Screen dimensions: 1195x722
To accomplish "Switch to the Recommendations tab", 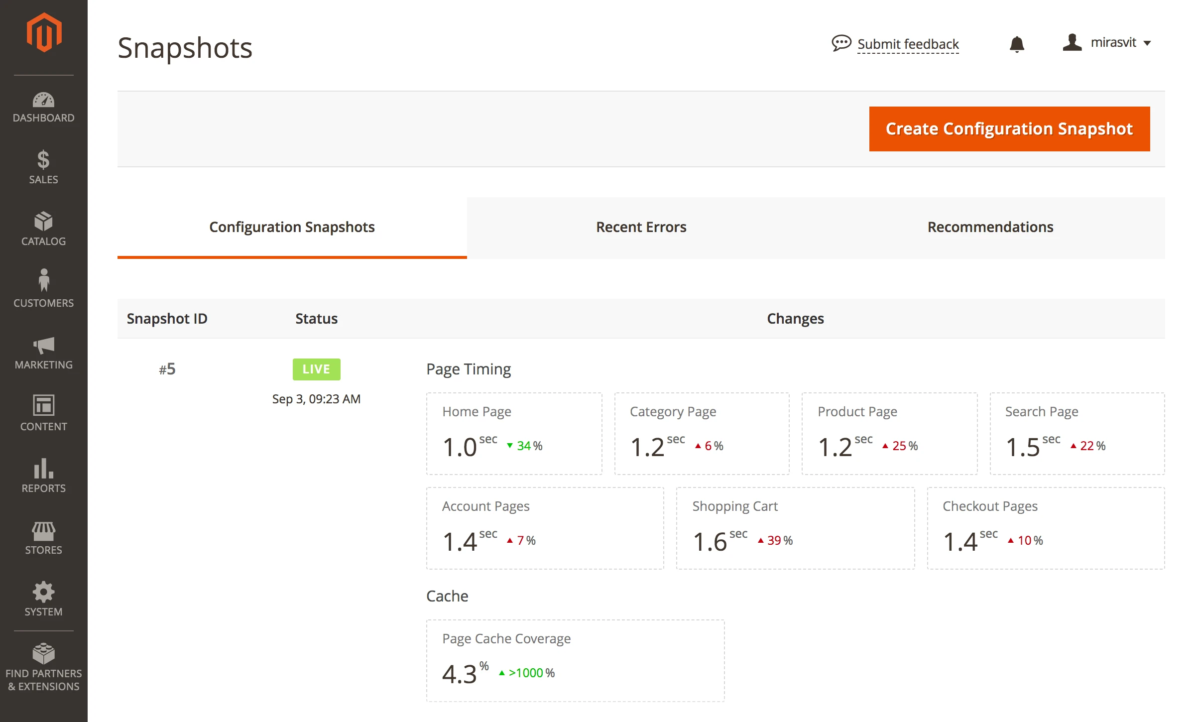I will [x=990, y=227].
